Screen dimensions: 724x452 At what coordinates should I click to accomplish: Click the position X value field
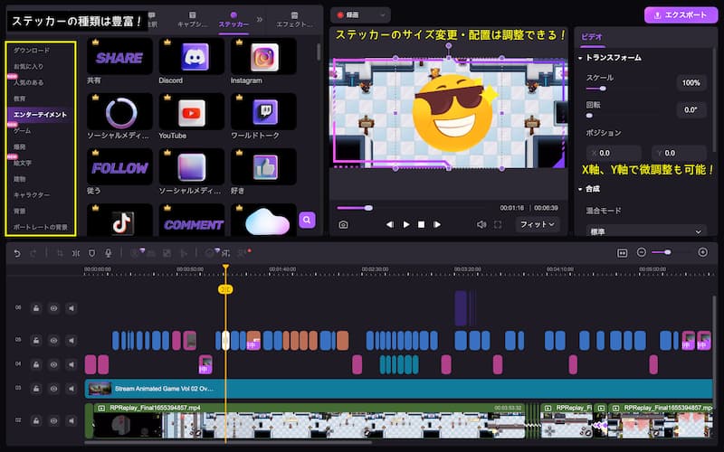pyautogui.click(x=614, y=153)
